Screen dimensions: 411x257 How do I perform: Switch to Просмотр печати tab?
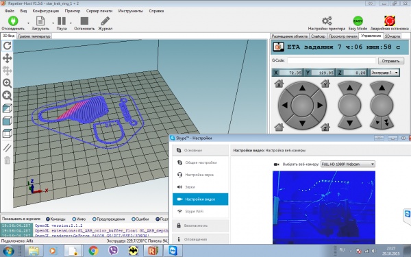(x=343, y=36)
